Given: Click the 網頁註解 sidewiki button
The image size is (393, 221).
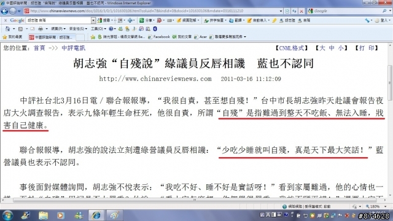Looking at the screenshot, I should [x=187, y=20].
